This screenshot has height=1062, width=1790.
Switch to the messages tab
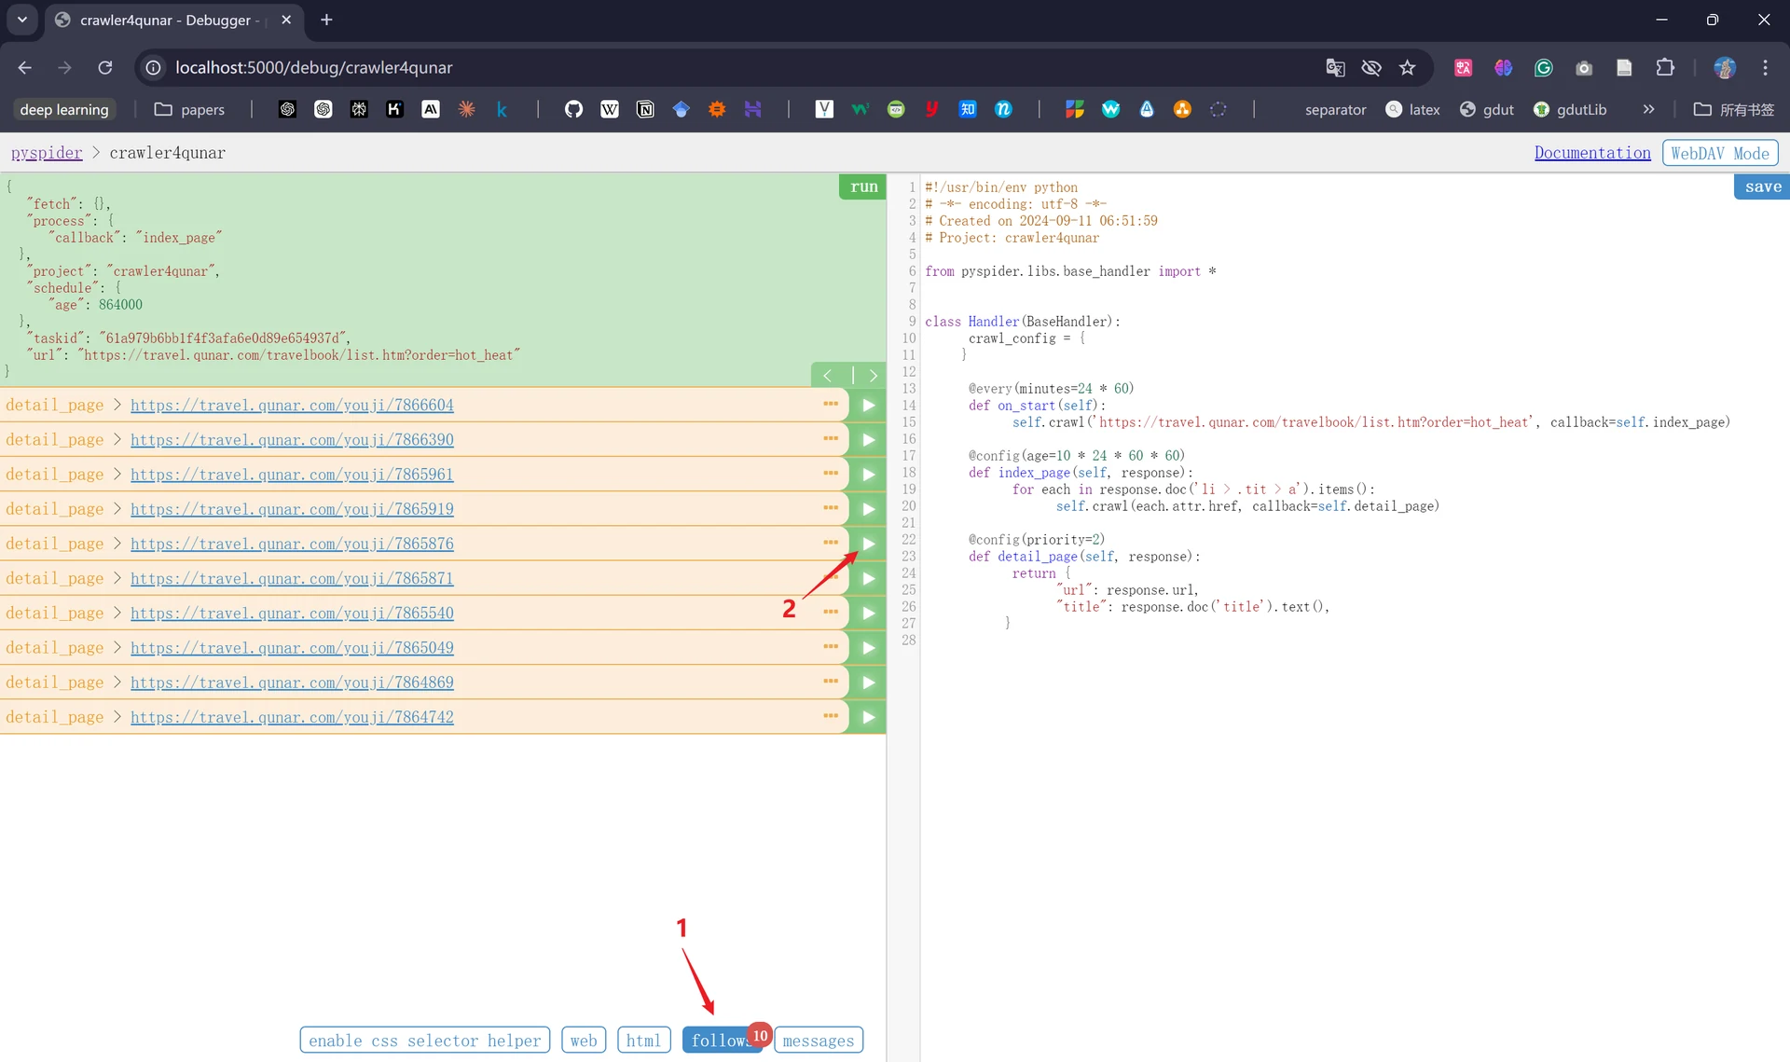pyautogui.click(x=818, y=1040)
